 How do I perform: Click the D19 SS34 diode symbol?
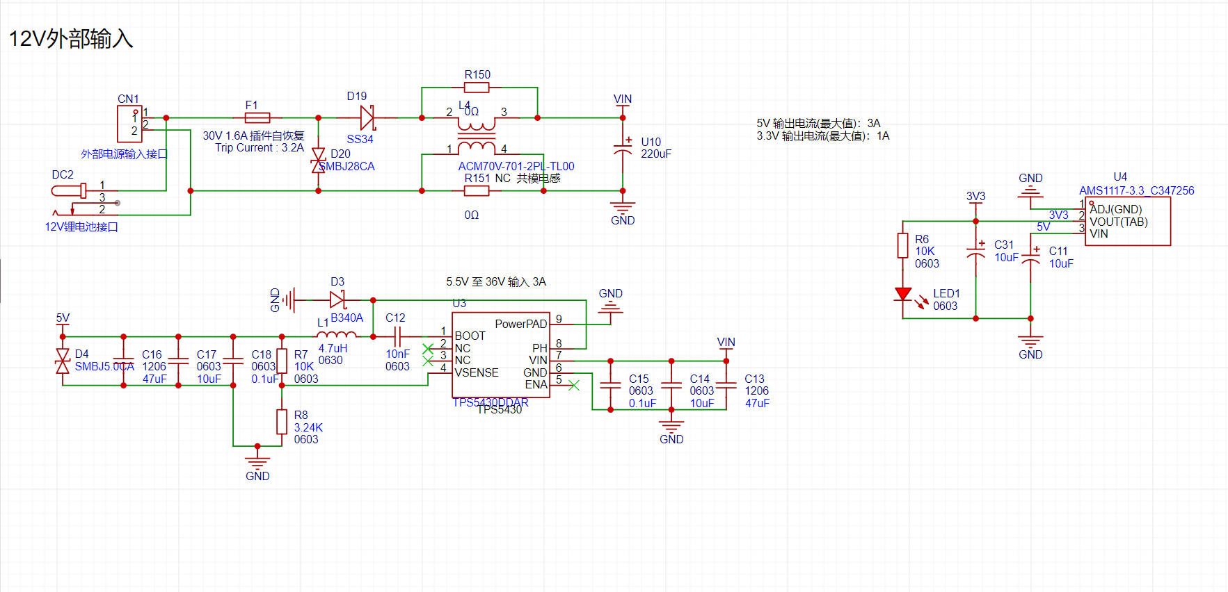(x=367, y=118)
